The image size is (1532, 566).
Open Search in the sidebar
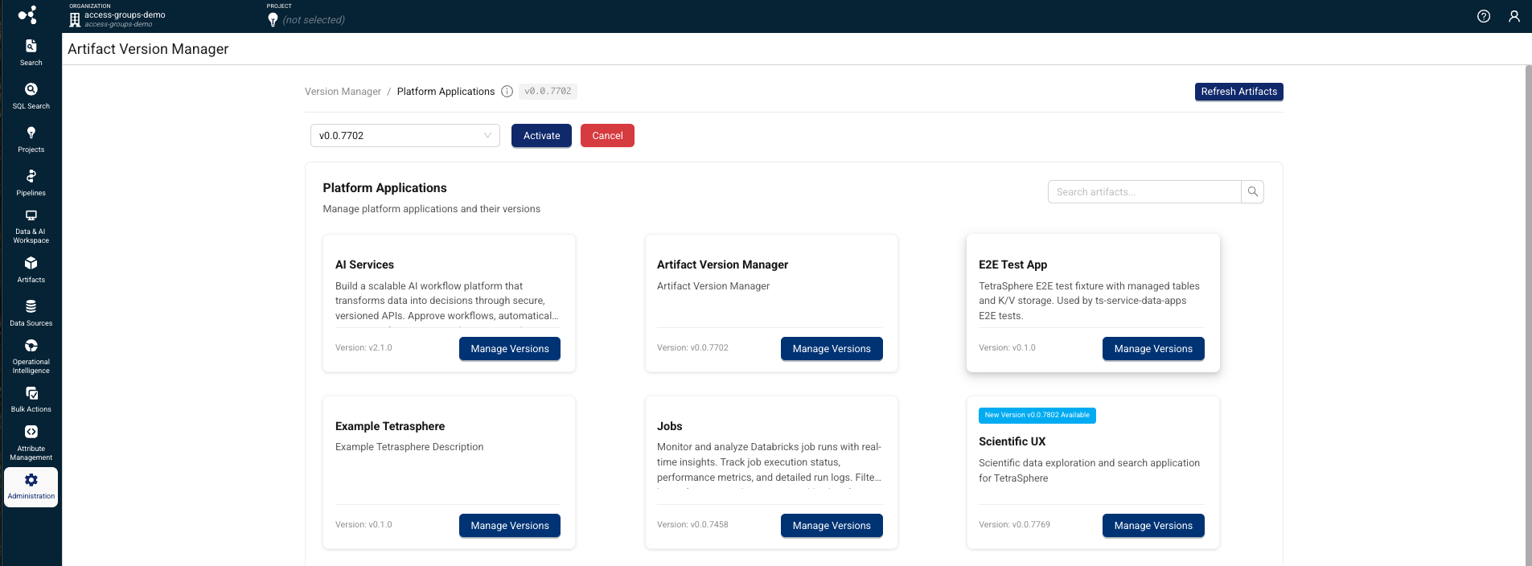tap(31, 52)
